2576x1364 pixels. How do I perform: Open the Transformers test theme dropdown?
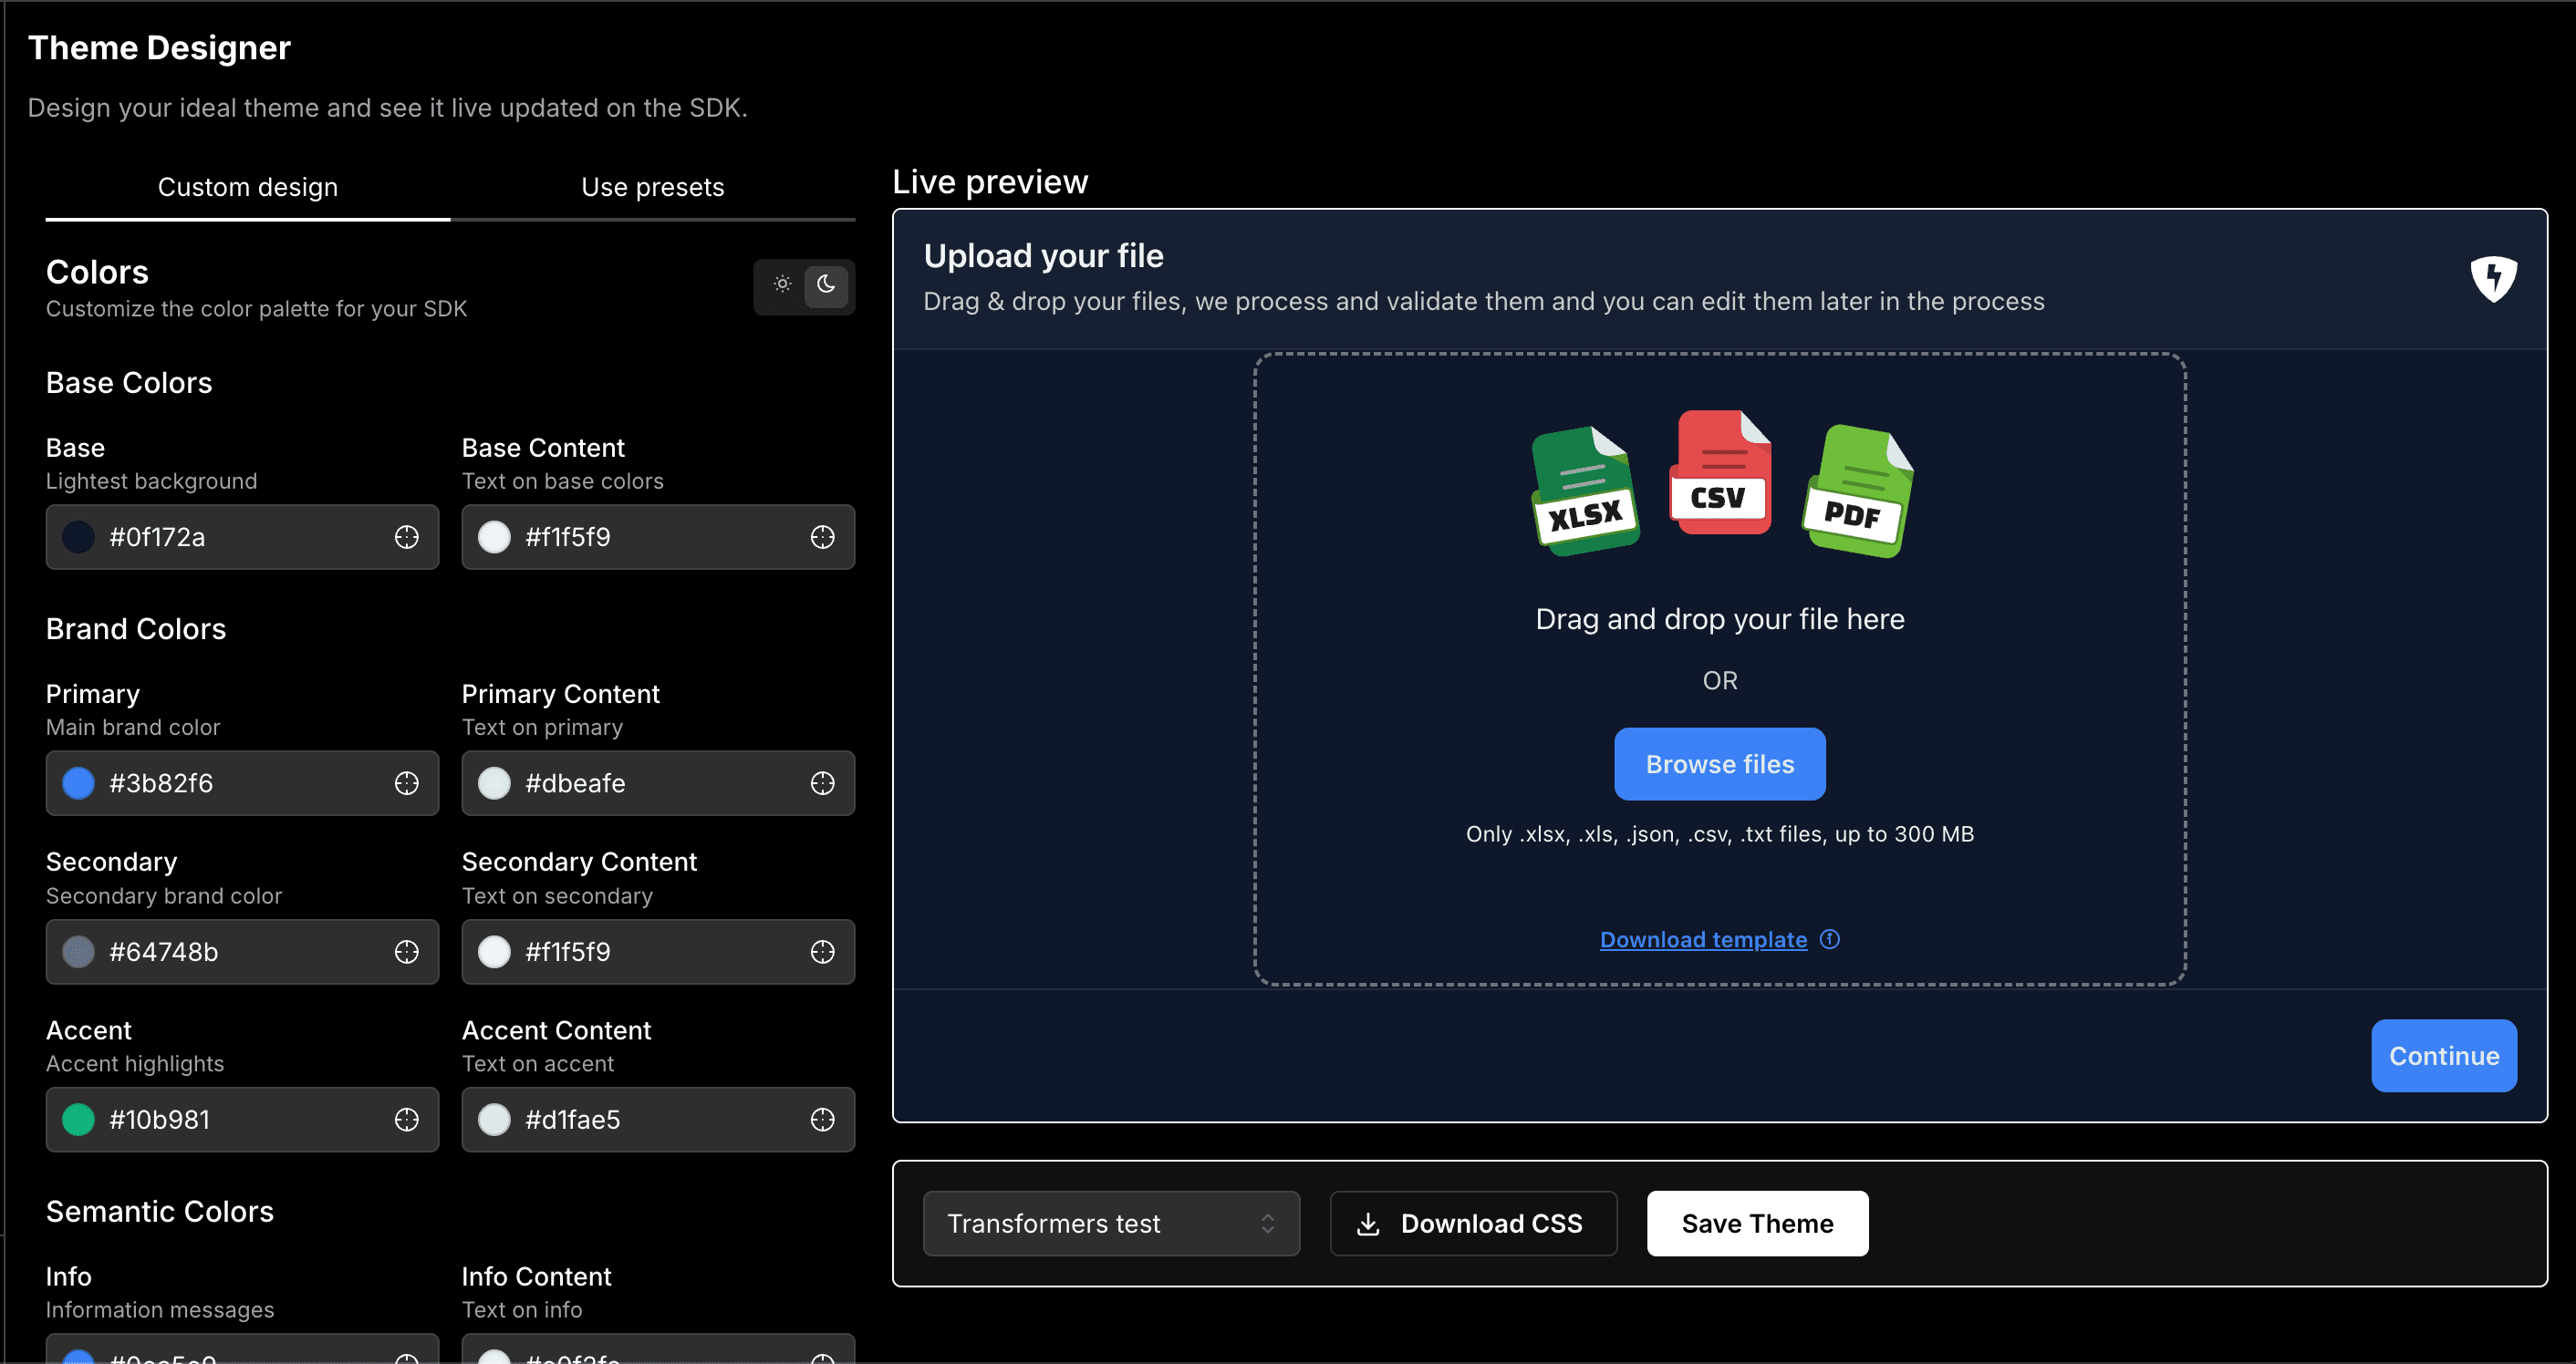coord(1111,1223)
